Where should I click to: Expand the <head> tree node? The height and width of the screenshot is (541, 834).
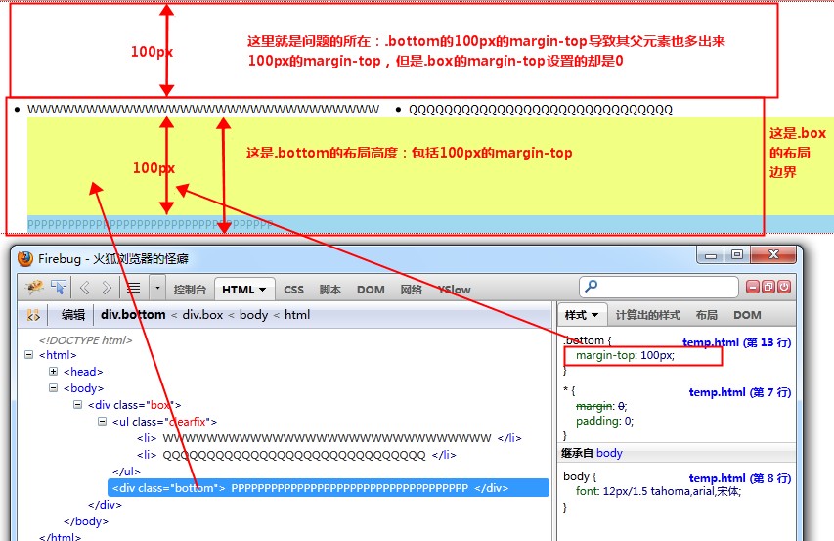click(53, 372)
